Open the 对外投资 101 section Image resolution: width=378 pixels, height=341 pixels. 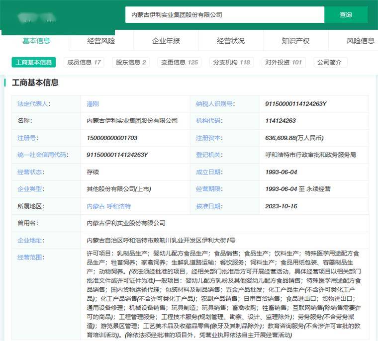pyautogui.click(x=283, y=63)
